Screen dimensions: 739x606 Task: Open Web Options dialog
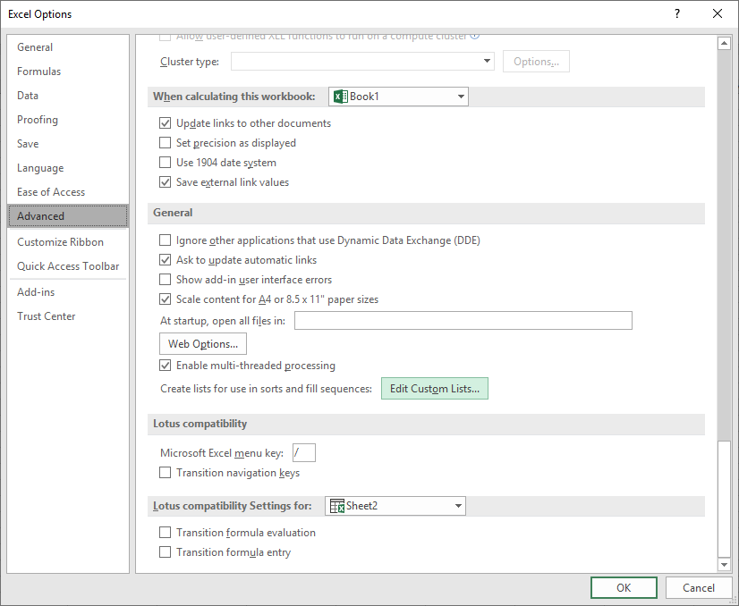click(203, 344)
